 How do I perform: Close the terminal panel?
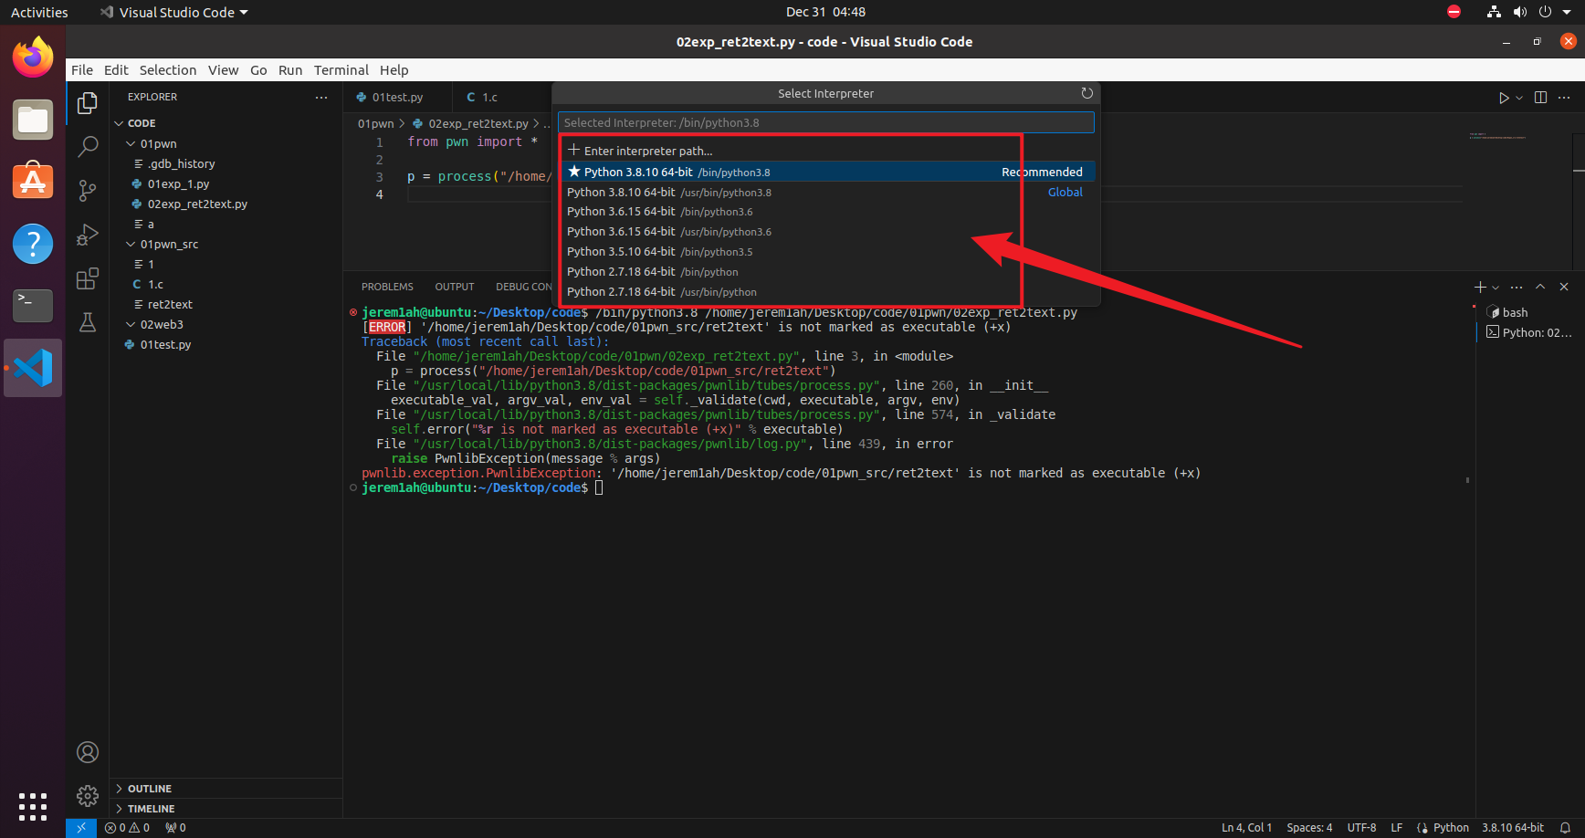pos(1564,287)
